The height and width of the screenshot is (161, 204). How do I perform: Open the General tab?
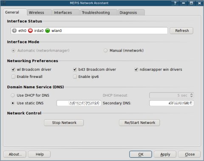[x=15, y=12]
